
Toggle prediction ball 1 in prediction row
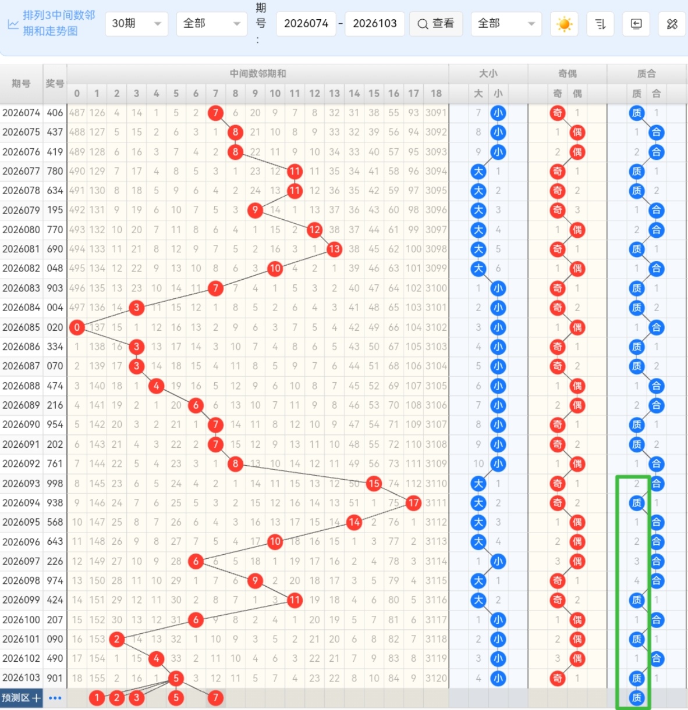(x=97, y=698)
